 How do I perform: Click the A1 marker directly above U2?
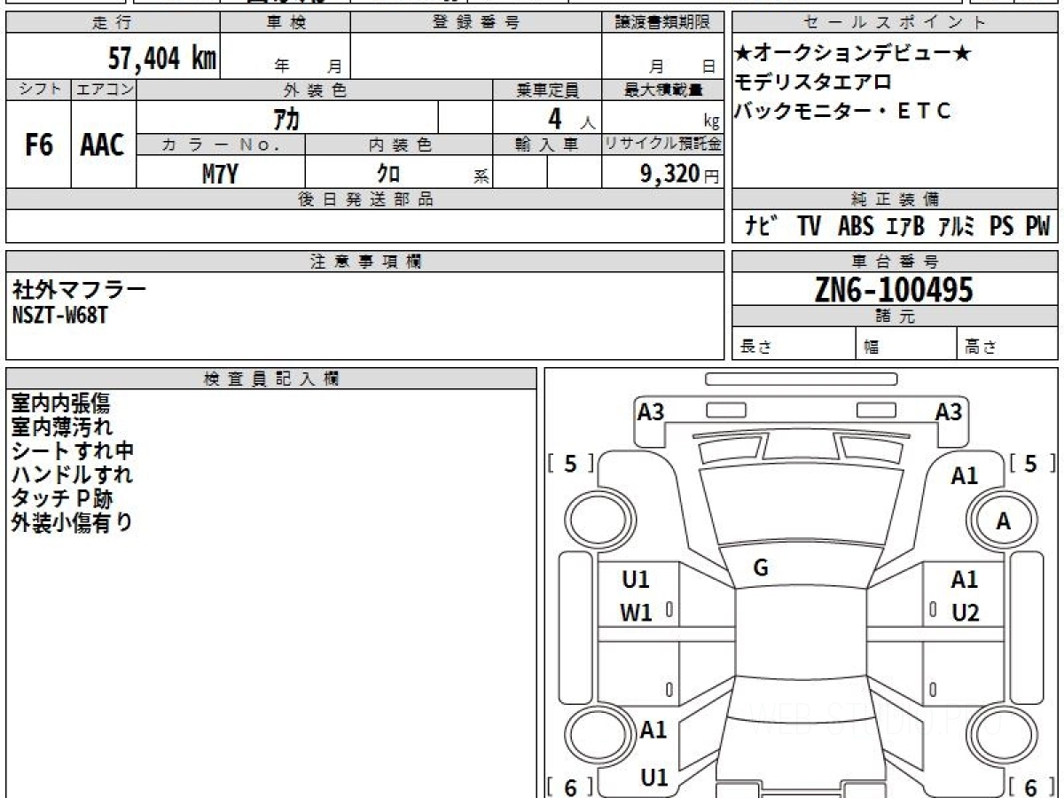[x=965, y=580]
